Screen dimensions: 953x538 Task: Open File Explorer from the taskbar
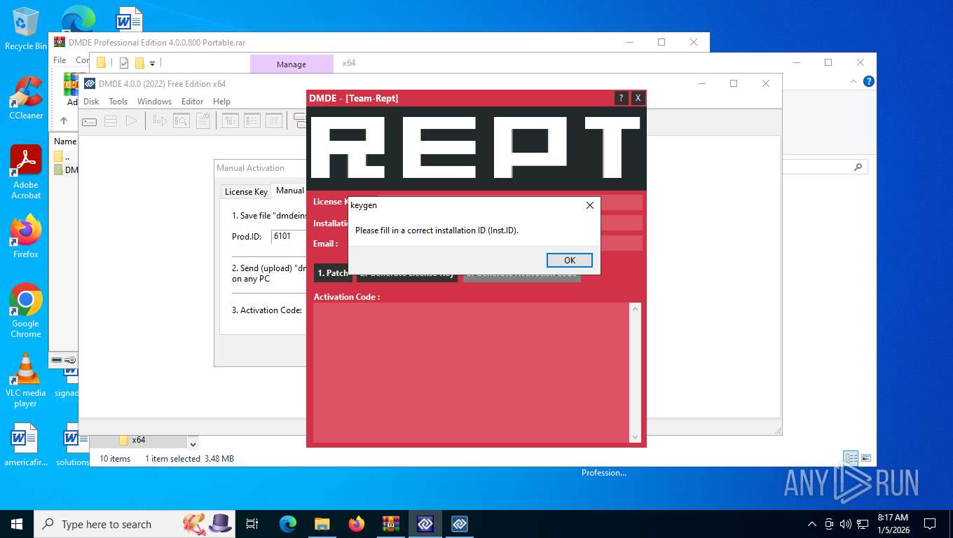[x=322, y=524]
